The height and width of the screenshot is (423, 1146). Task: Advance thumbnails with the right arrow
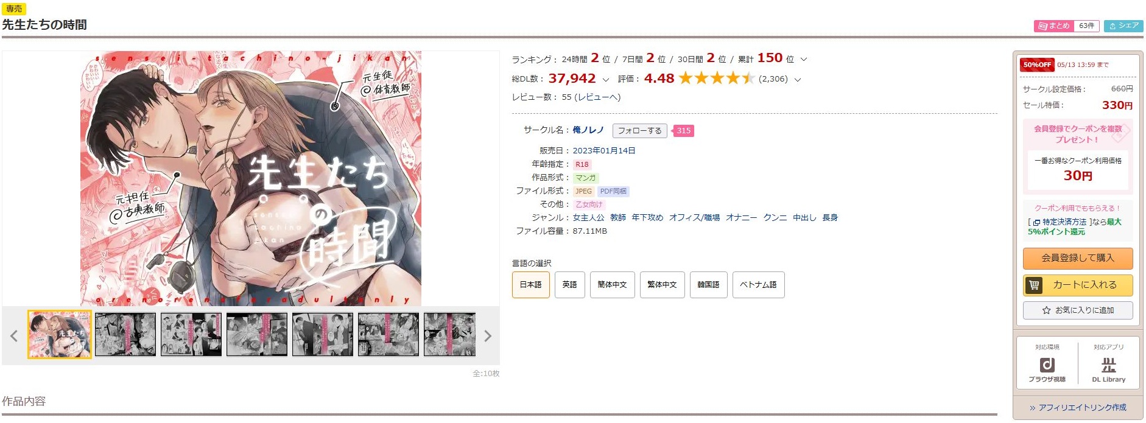pos(487,336)
